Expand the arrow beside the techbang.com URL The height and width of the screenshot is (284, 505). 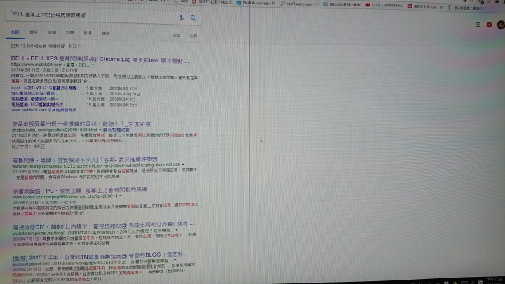pyautogui.click(x=182, y=165)
